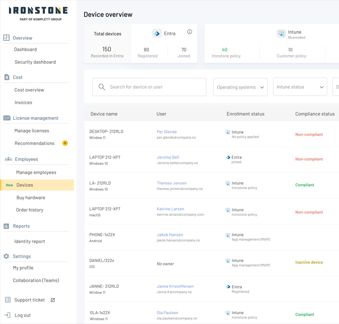Click the Intune logo icon in summary card
339x324 pixels.
(x=281, y=34)
